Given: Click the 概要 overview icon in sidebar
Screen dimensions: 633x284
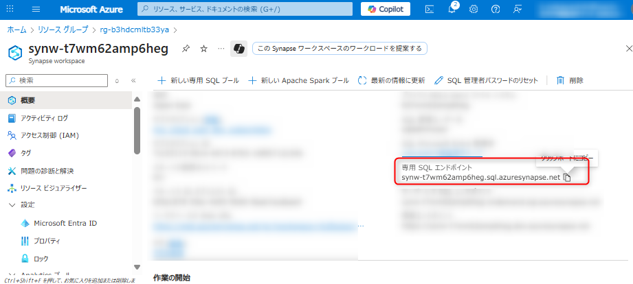Looking at the screenshot, I should click(x=12, y=100).
